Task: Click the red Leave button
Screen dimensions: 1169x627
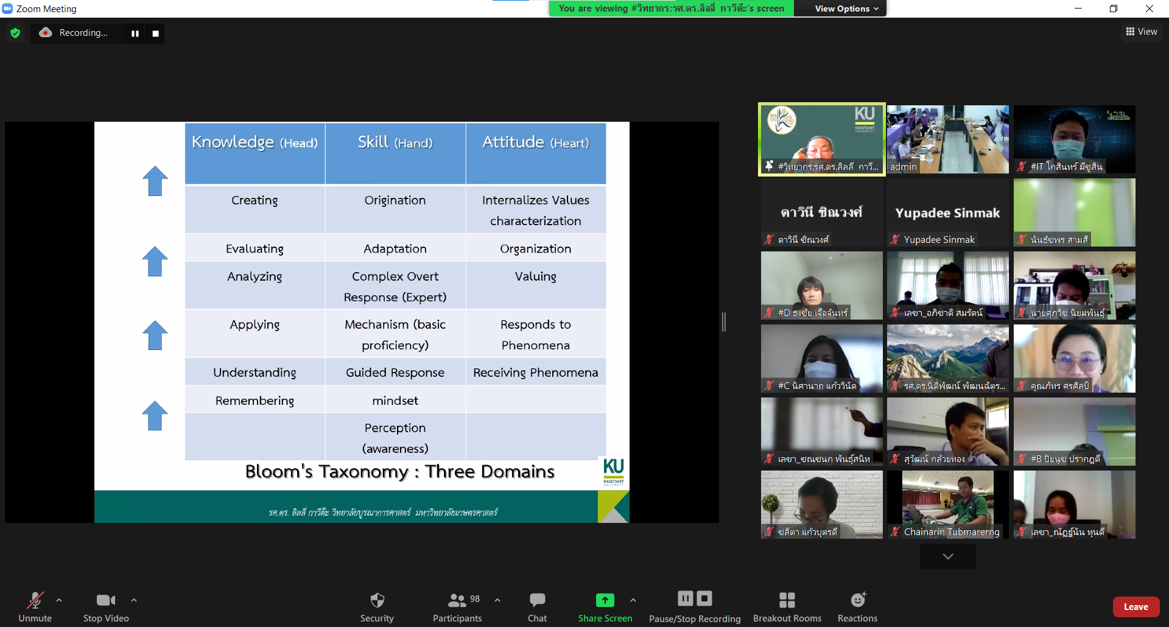Action: click(x=1136, y=607)
